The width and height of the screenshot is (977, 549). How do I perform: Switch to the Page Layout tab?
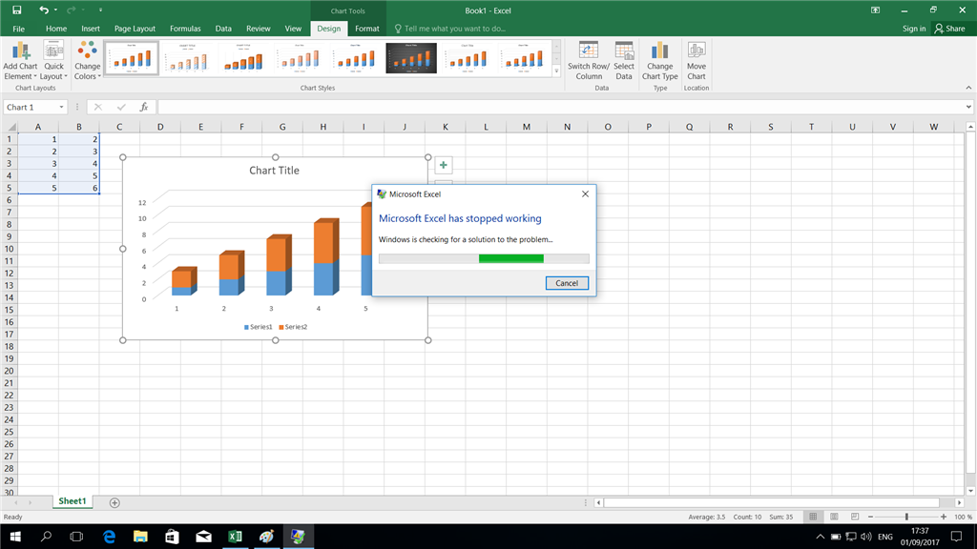pos(135,29)
